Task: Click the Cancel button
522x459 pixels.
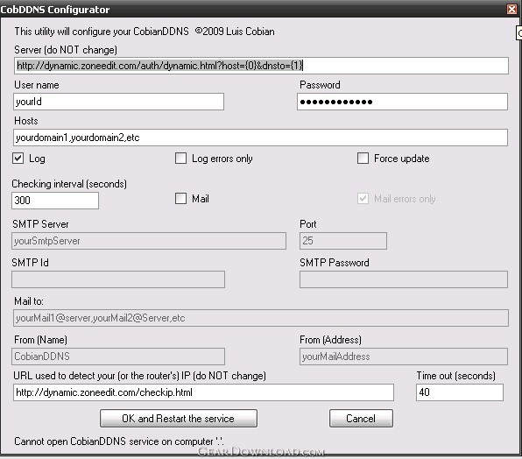Action: click(361, 418)
